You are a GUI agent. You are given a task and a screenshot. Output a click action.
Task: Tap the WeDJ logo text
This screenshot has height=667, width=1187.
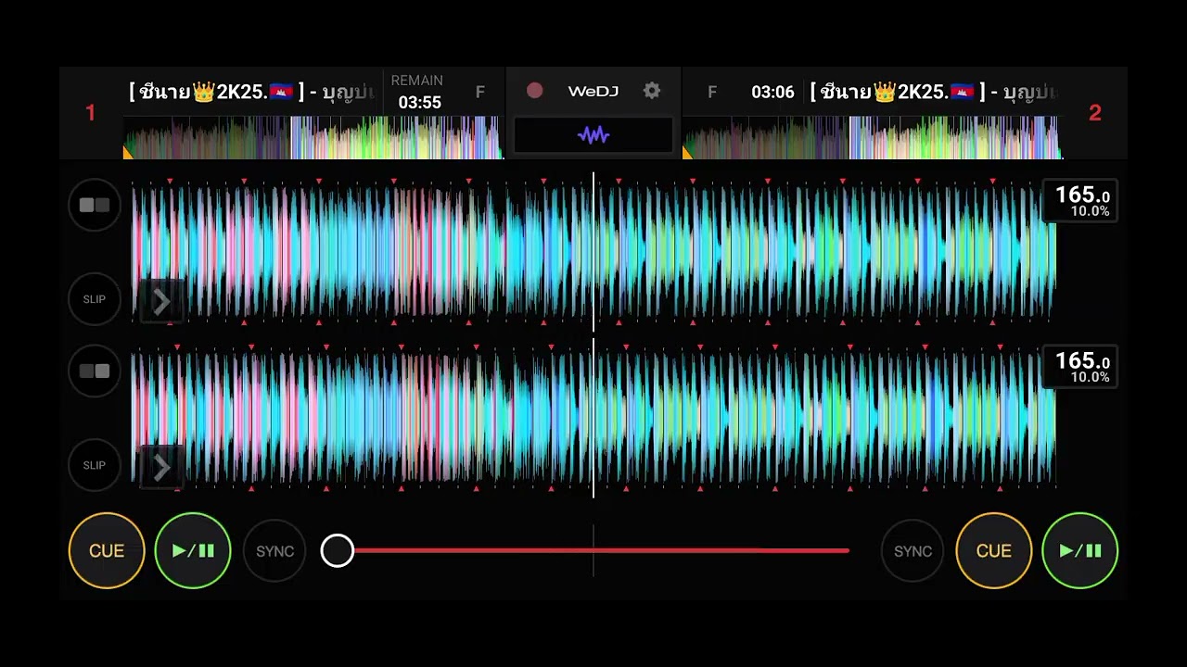[593, 91]
